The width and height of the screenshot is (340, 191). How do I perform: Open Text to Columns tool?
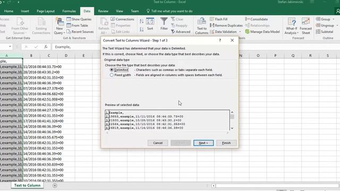click(201, 26)
